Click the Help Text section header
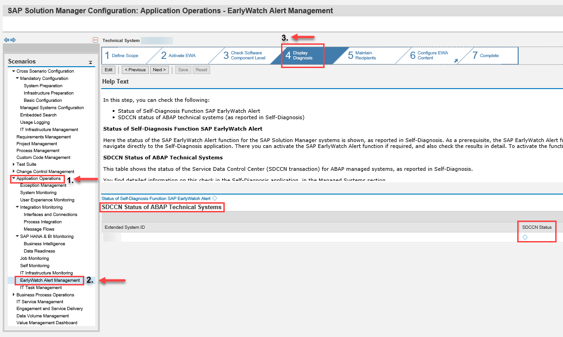The height and width of the screenshot is (337, 563). coord(116,82)
